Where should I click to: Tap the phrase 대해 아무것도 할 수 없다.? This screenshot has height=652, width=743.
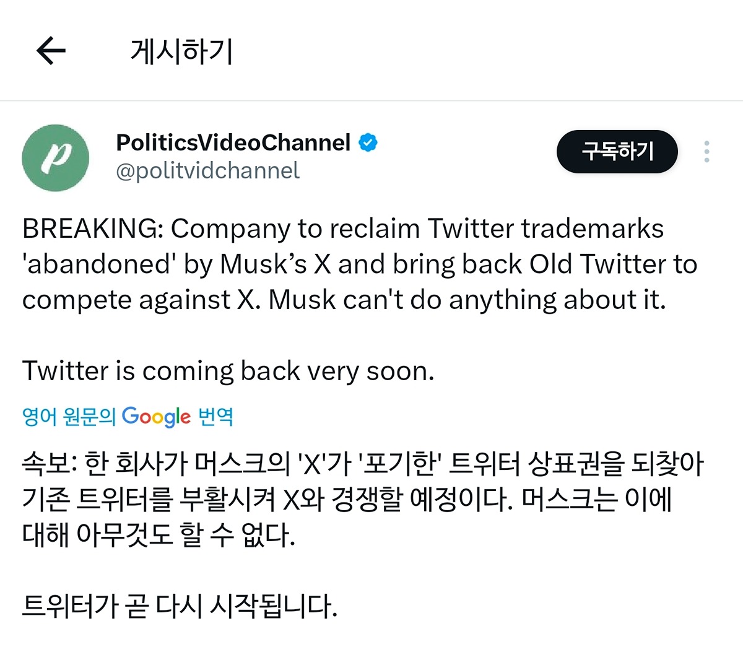tap(159, 534)
